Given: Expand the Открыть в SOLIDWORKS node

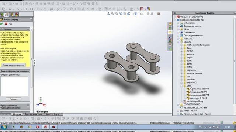Looking at the screenshot, I should (175, 17).
